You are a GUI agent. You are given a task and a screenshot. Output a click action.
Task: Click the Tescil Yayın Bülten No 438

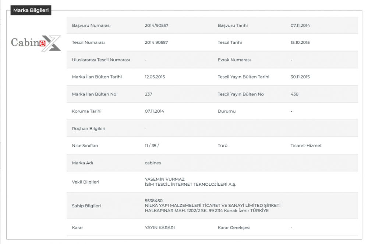pos(294,94)
